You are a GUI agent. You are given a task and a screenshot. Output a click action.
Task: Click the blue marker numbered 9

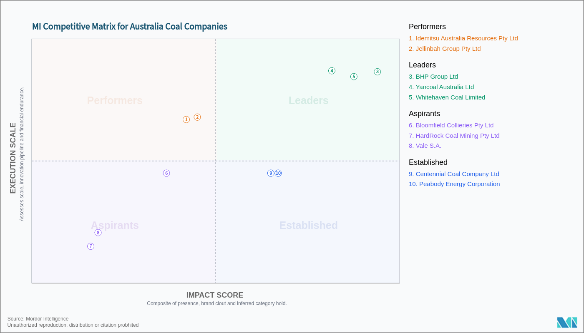tap(271, 173)
